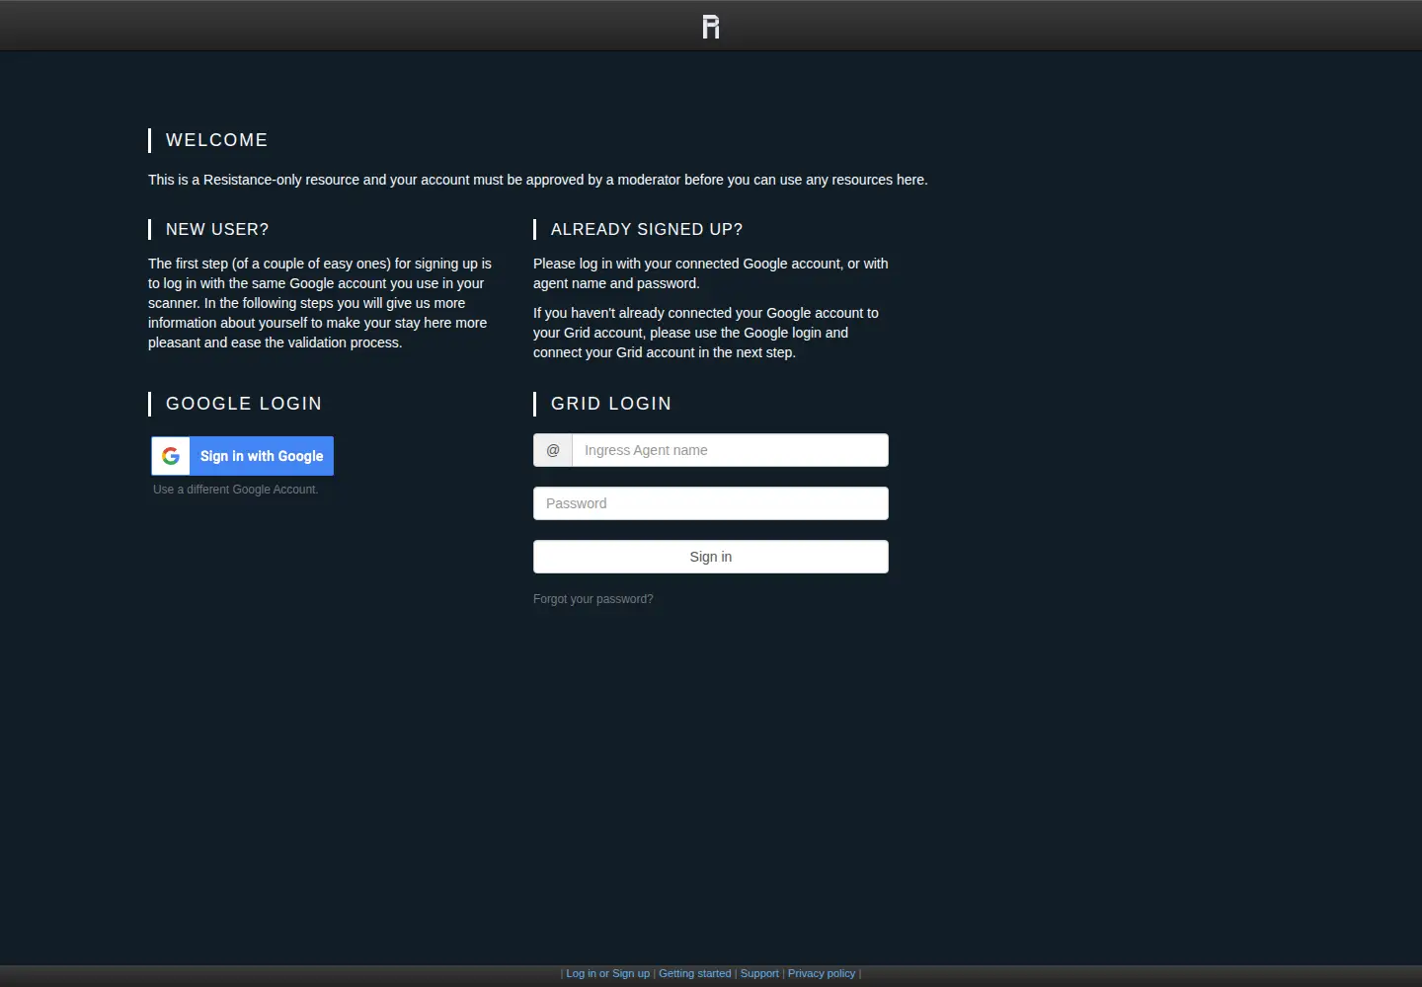Click the NEW USER? heading
The width and height of the screenshot is (1422, 987).
(x=217, y=229)
